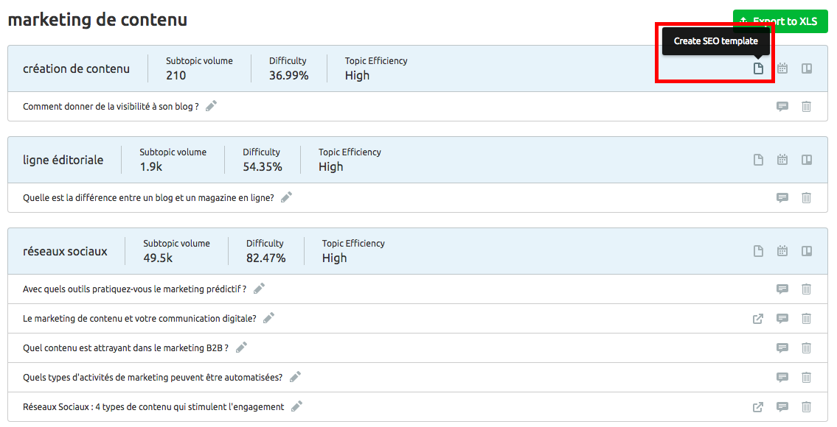837x427 pixels.
Task: Open comments on the marketing B2B question
Action: [x=782, y=347]
